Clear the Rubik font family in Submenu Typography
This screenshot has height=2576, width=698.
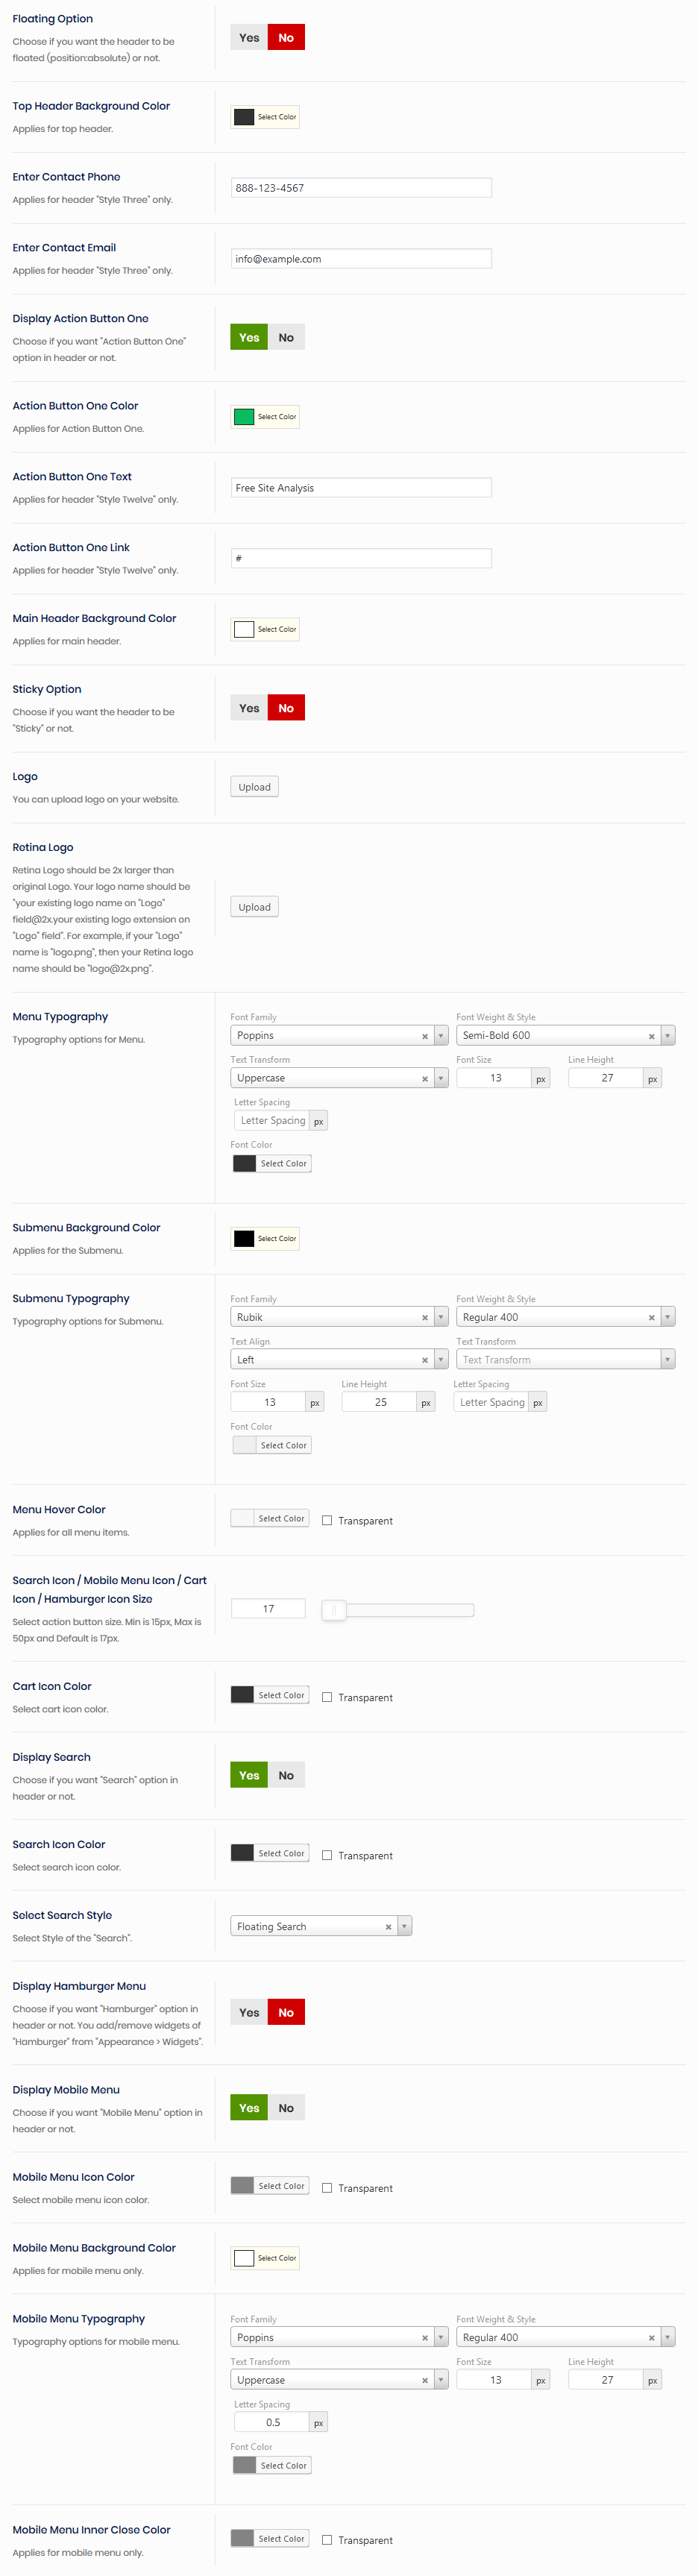[425, 1318]
